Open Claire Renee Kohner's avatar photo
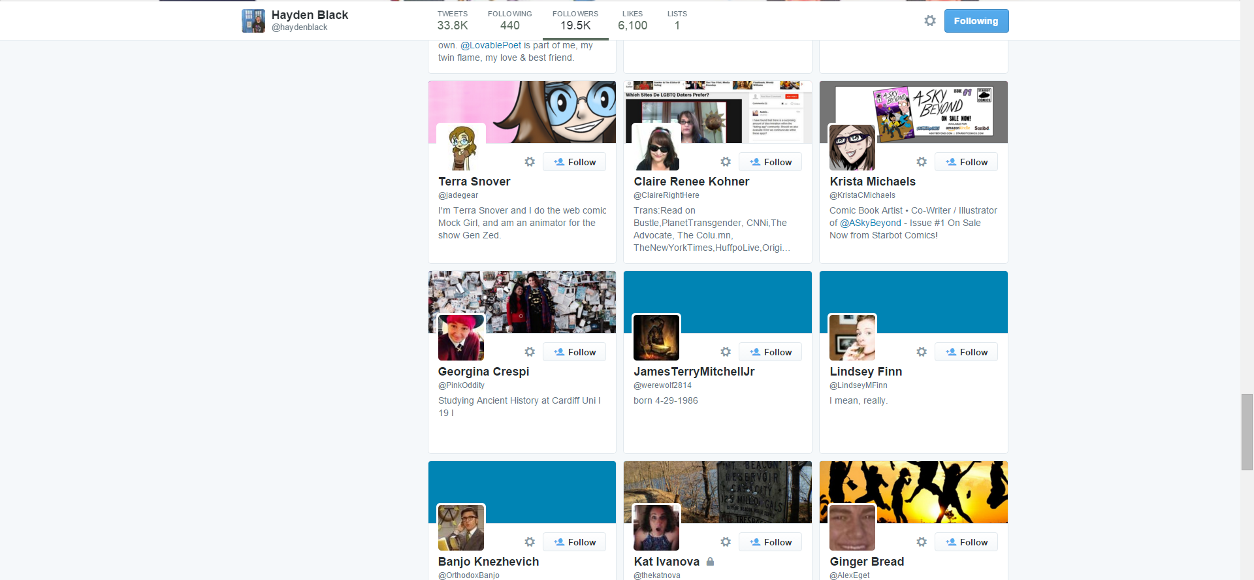 point(656,148)
